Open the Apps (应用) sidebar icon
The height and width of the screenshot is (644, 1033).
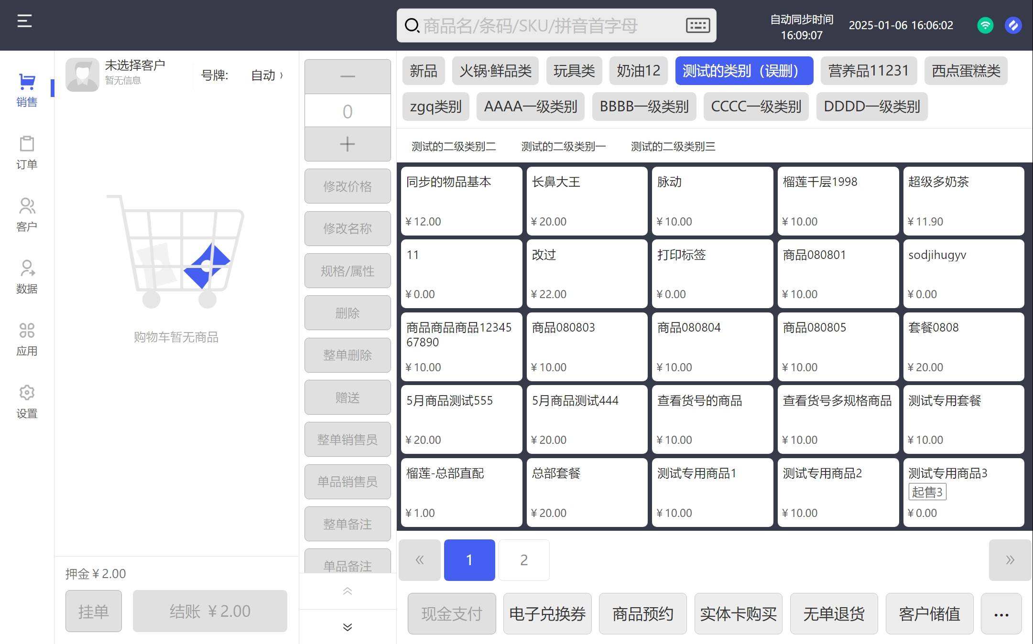click(x=27, y=339)
